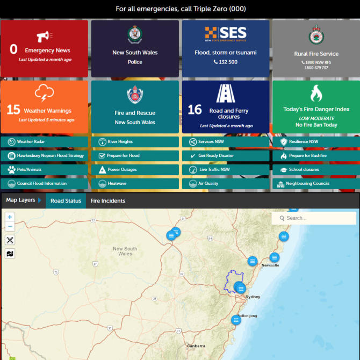Open the New South Wales Police tile
The height and width of the screenshot is (360, 360).
[x=135, y=49]
